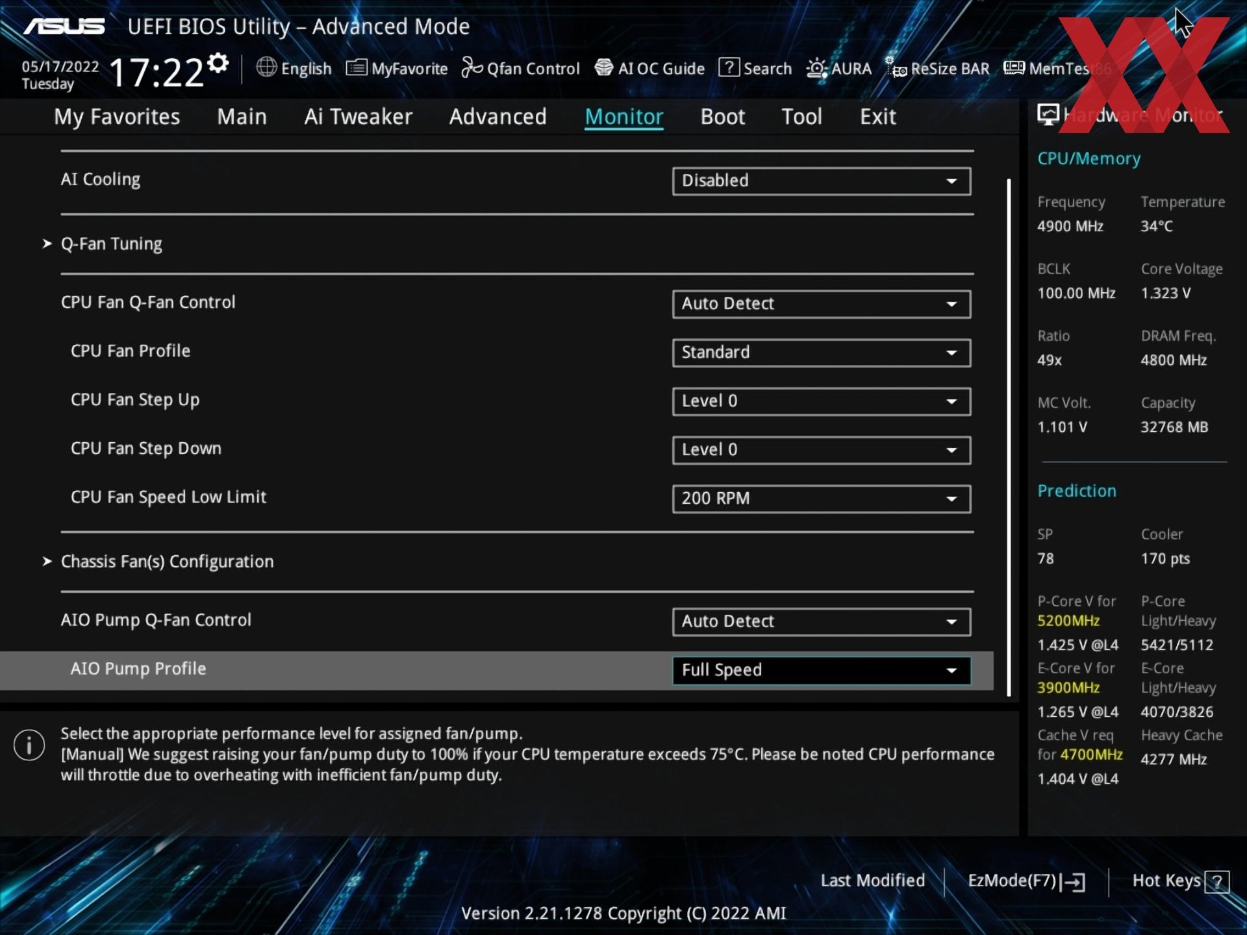Screen dimensions: 1247x935
Task: Open Qfan Control from top bar
Action: coord(533,68)
